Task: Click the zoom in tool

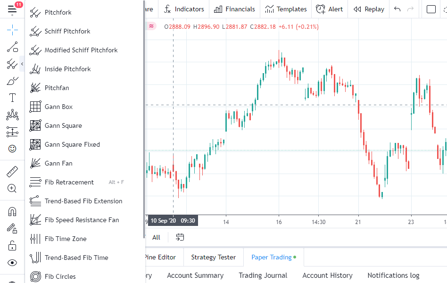Action: pyautogui.click(x=12, y=189)
